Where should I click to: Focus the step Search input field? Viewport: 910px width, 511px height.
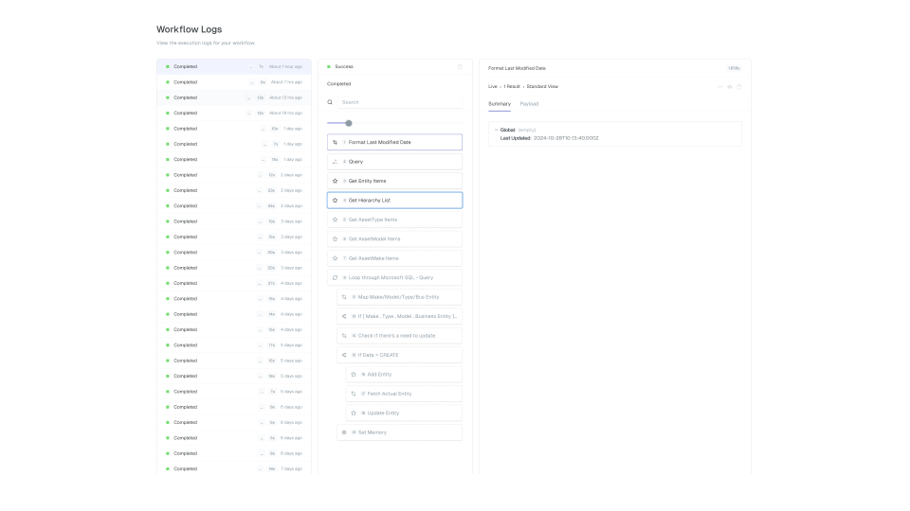[400, 102]
